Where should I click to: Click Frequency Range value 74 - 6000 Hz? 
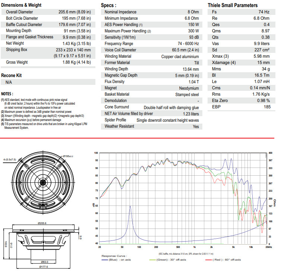[x=188, y=44]
